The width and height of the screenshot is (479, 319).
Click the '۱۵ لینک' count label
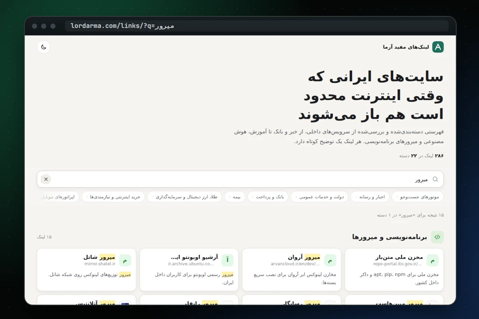click(x=44, y=237)
